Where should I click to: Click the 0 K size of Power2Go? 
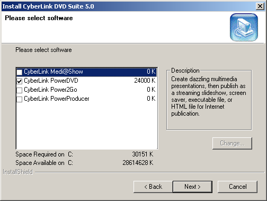click(151, 90)
